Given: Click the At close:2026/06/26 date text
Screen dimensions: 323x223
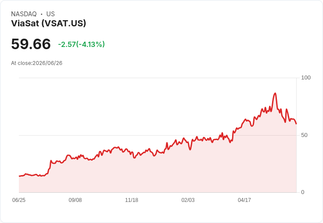Looking at the screenshot, I should coord(37,63).
